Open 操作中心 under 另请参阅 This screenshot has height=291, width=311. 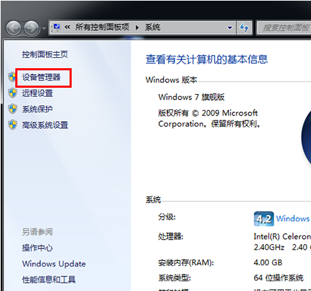pos(38,248)
